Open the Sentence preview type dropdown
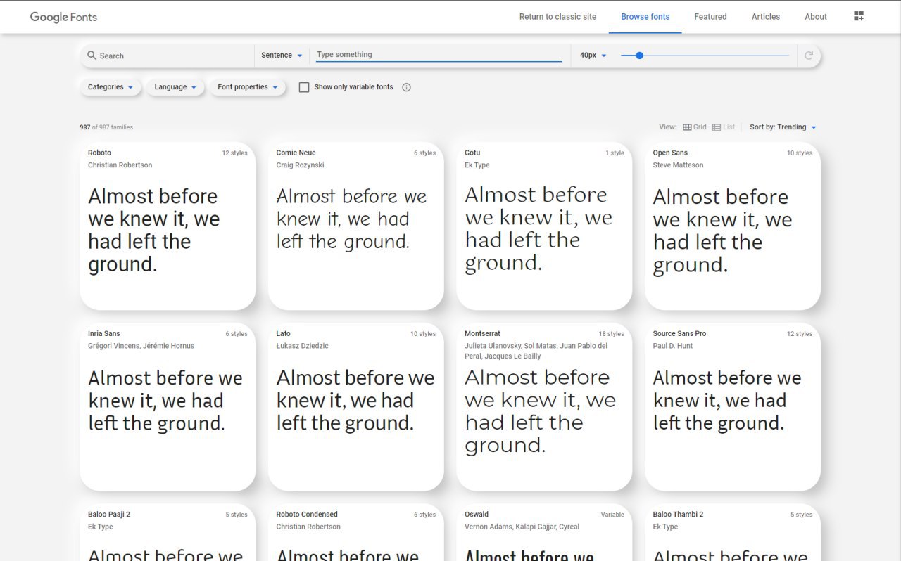The height and width of the screenshot is (561, 901). (282, 56)
